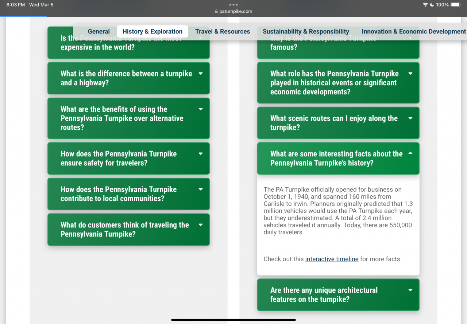467x324 pixels.
Task: Expand 'What scenic routes can I enjoy' question
Action: click(338, 123)
